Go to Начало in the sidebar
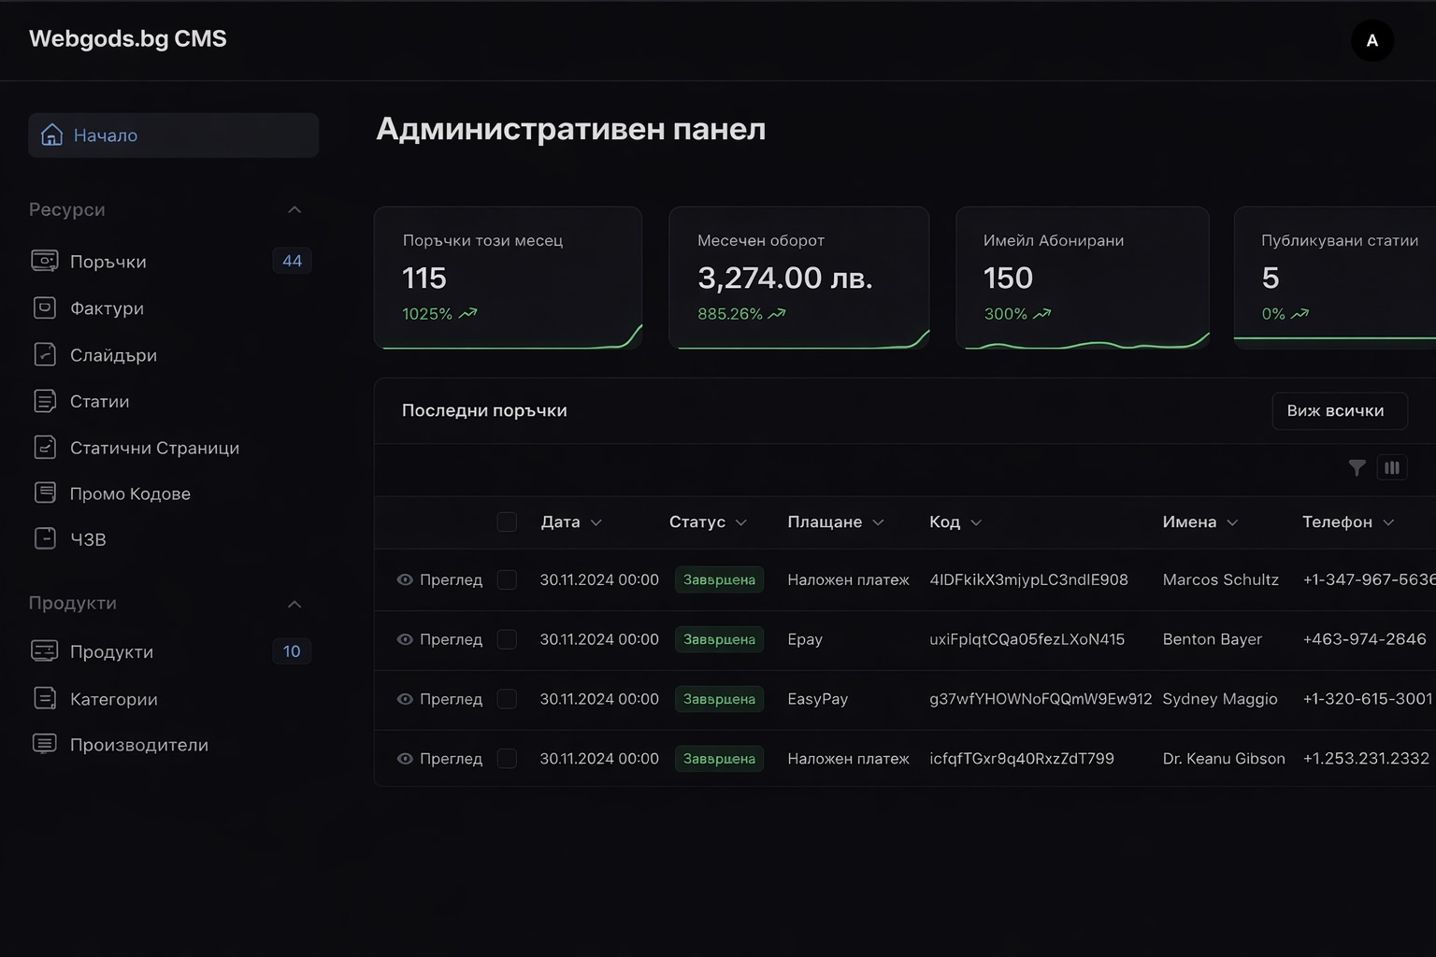 [x=174, y=136]
